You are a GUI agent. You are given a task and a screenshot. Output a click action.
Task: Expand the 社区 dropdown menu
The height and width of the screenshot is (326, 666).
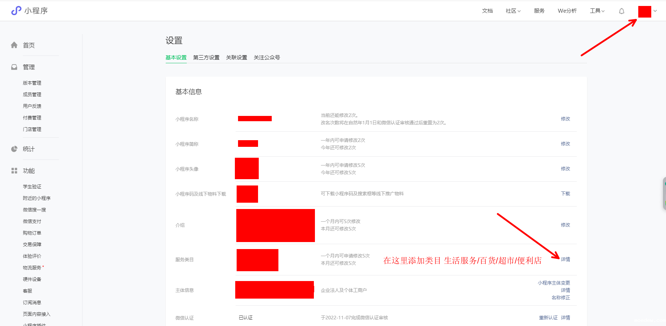513,11
